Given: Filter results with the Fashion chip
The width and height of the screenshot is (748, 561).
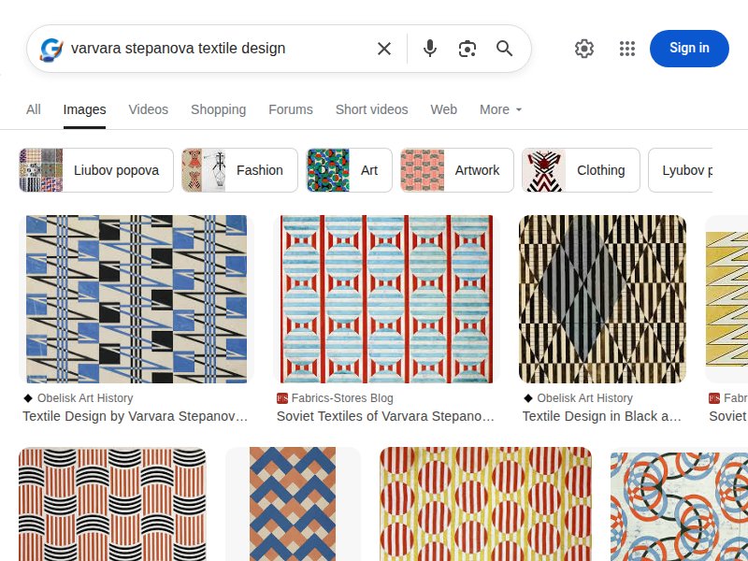Looking at the screenshot, I should pos(238,170).
